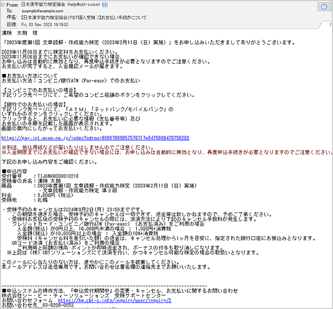Add sender to contacts via plus card icon
This screenshot has width=333, height=309.
[x=105, y=5]
